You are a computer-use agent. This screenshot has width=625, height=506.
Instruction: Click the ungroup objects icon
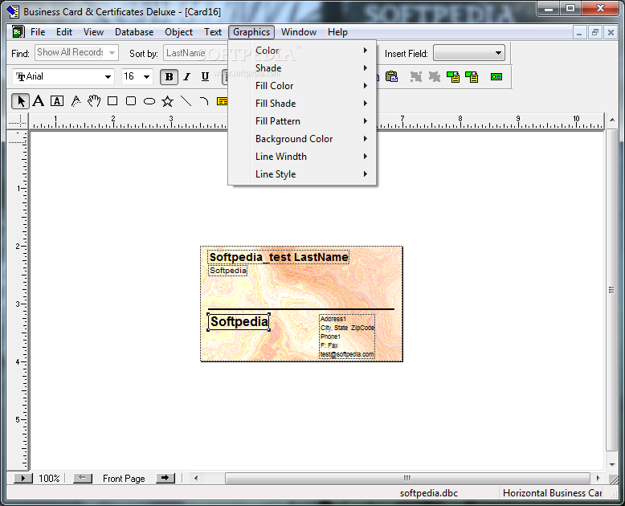434,76
